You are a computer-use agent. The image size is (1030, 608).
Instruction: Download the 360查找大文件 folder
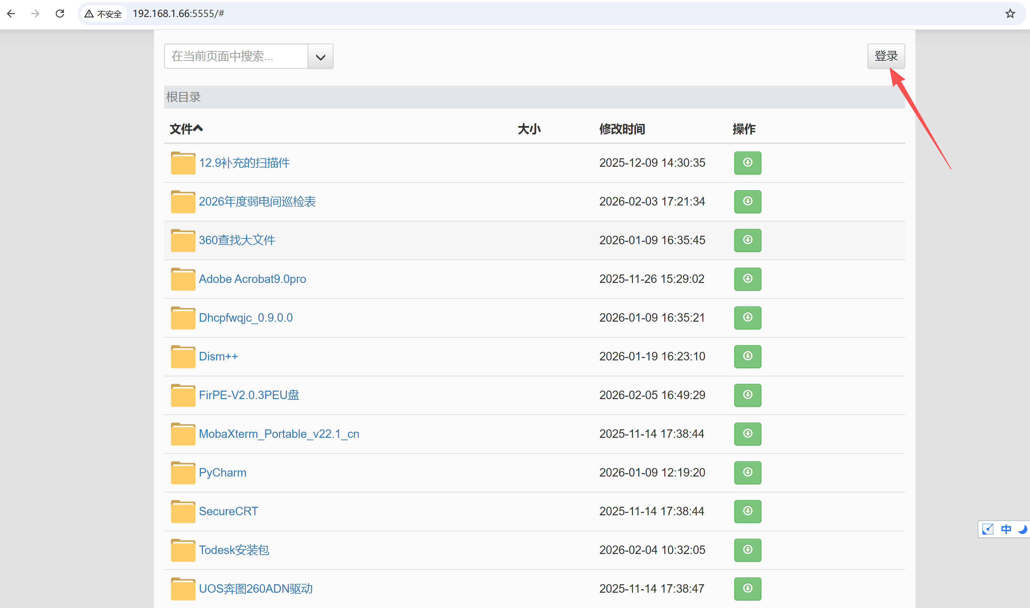click(x=747, y=240)
